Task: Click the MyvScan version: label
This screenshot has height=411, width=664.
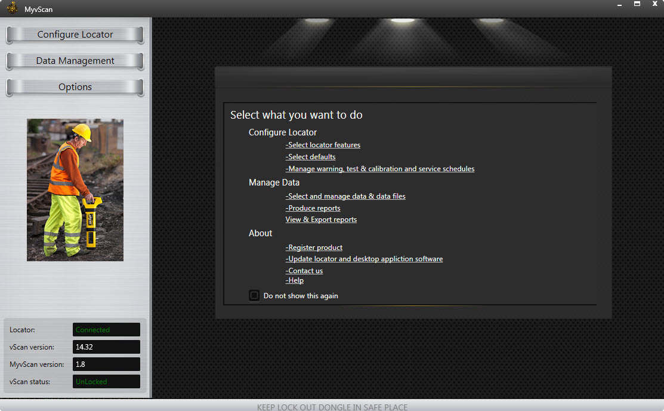Action: [37, 364]
